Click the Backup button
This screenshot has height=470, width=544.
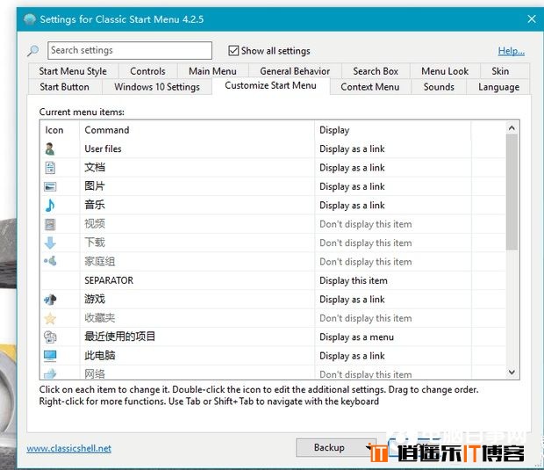[335, 447]
